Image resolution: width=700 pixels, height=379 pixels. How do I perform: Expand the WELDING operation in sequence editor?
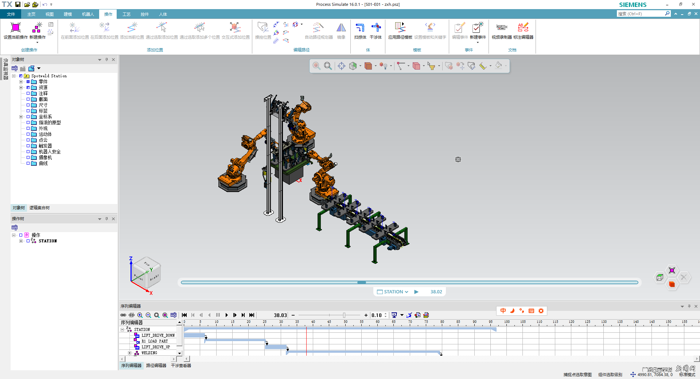pyautogui.click(x=129, y=353)
